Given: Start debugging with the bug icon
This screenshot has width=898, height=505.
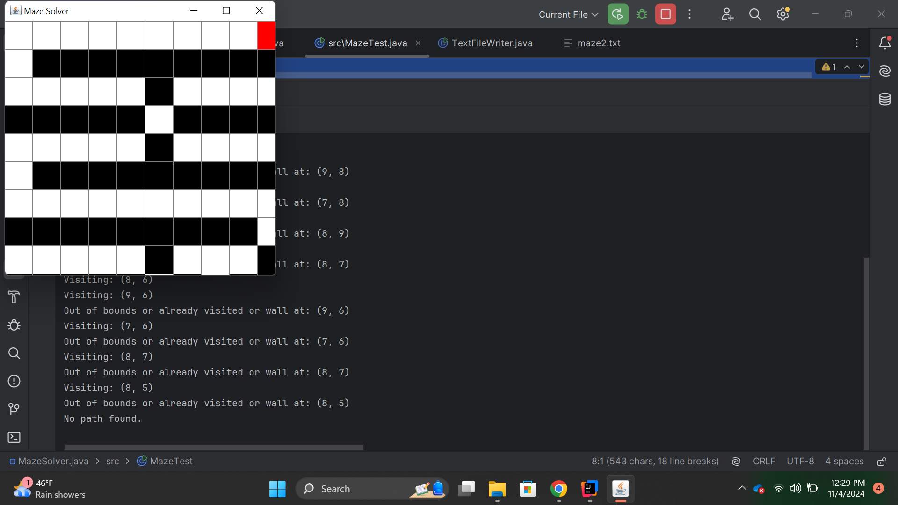Looking at the screenshot, I should click(642, 14).
